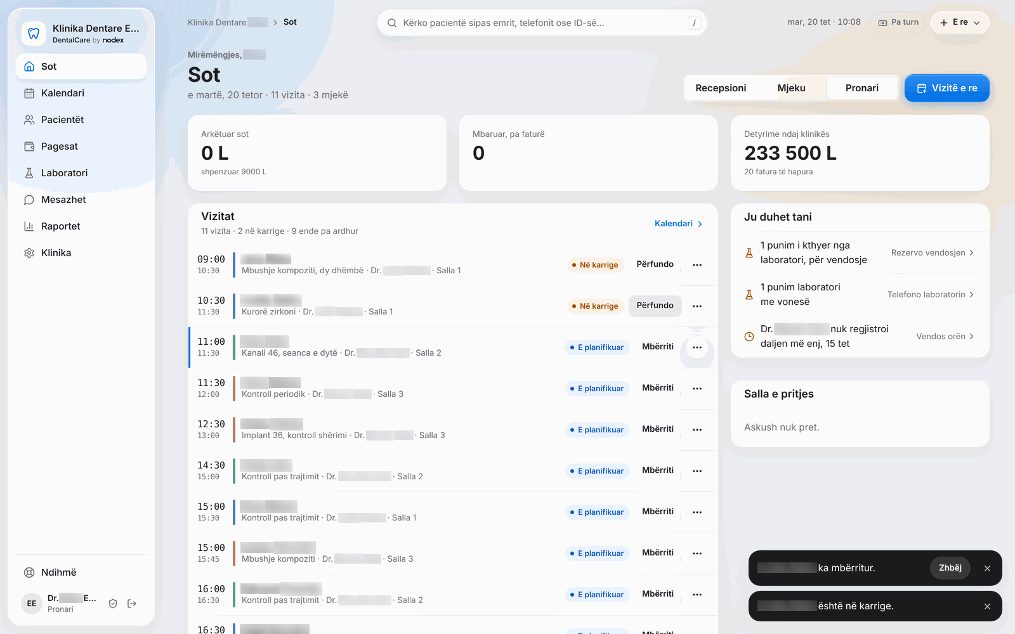Open Laboratori in the sidebar
This screenshot has height=634, width=1015.
click(81, 173)
